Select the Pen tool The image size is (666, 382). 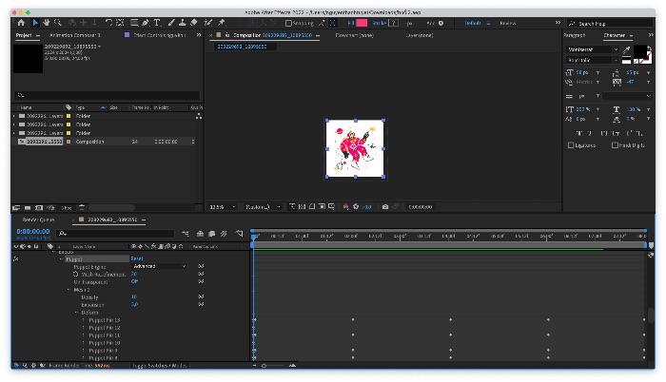[146, 23]
